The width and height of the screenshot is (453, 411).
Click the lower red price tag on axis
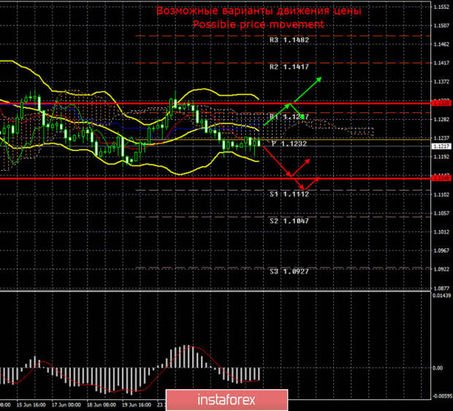(x=441, y=177)
